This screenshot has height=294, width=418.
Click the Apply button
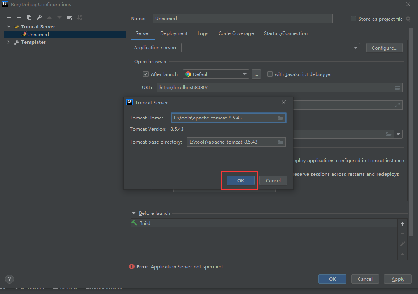[x=398, y=279]
